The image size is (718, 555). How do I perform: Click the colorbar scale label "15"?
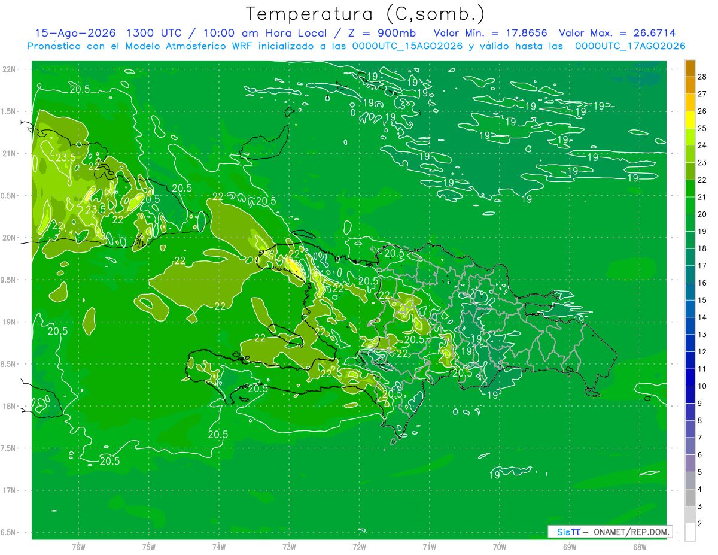(702, 300)
